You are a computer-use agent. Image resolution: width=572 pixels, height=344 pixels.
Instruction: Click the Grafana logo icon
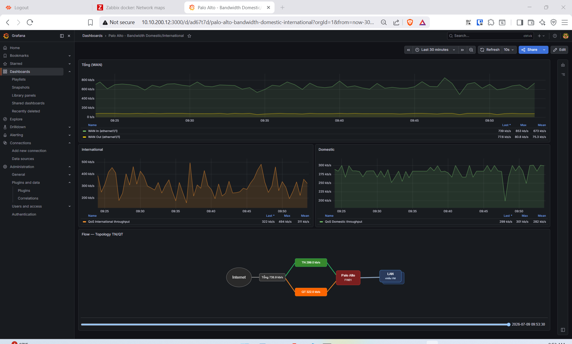[x=6, y=36]
